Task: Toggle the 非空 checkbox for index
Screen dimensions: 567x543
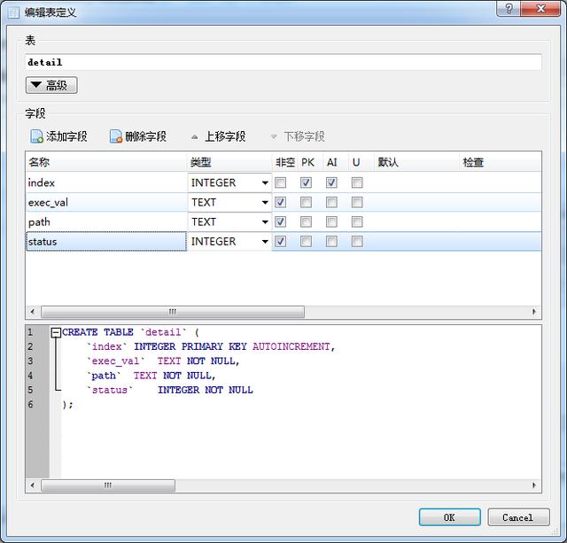Action: coord(280,182)
